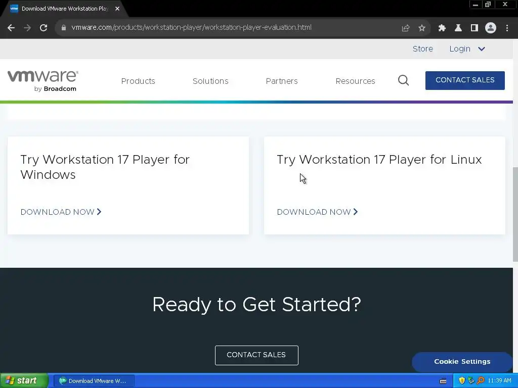
Task: Open the Resources menu
Action: (x=355, y=81)
